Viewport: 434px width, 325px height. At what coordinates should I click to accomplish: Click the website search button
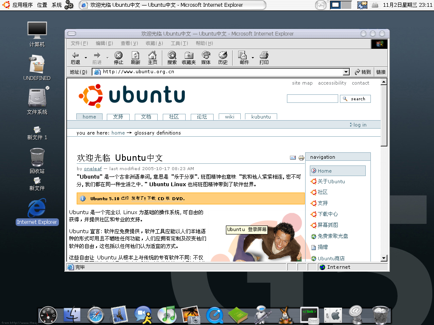pyautogui.click(x=355, y=99)
